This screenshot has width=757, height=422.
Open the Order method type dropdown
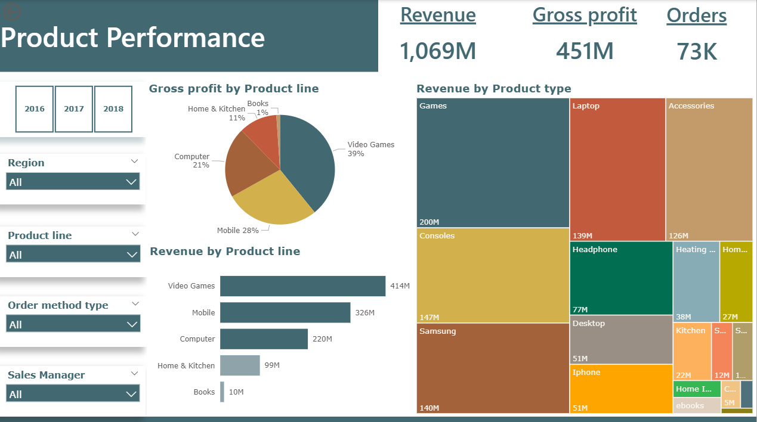[x=73, y=324]
